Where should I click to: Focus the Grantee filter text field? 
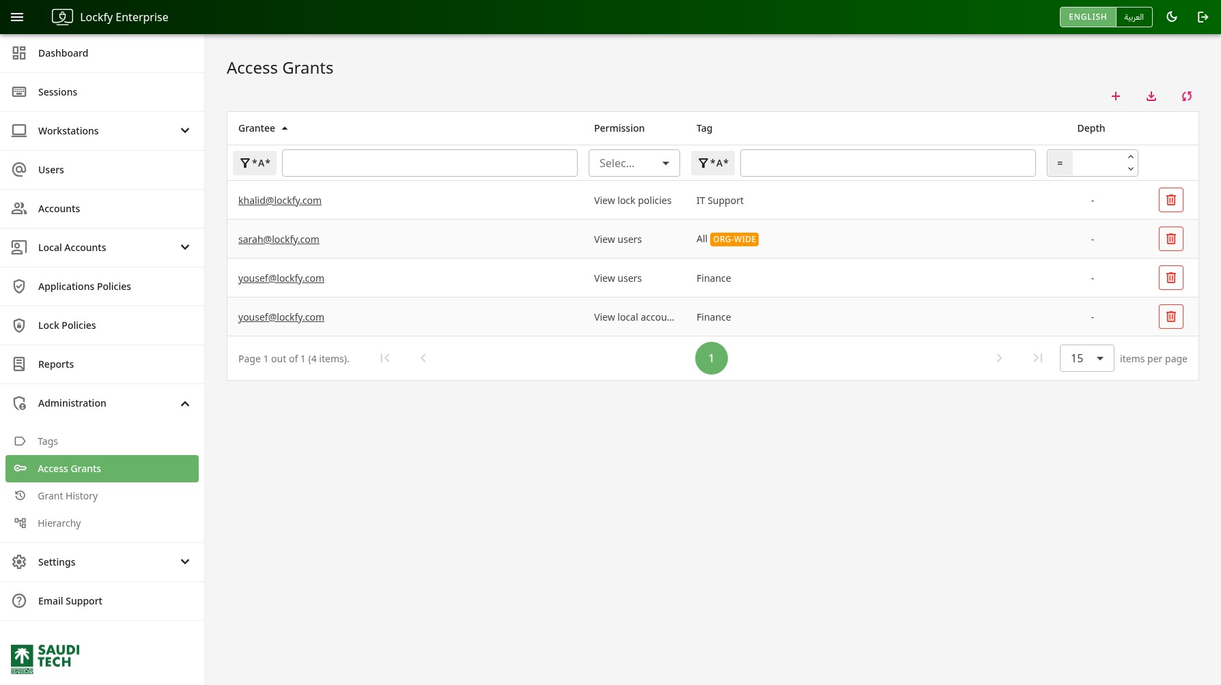[430, 163]
